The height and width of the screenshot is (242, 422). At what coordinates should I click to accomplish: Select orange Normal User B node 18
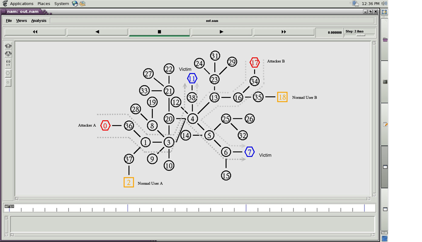click(x=282, y=97)
